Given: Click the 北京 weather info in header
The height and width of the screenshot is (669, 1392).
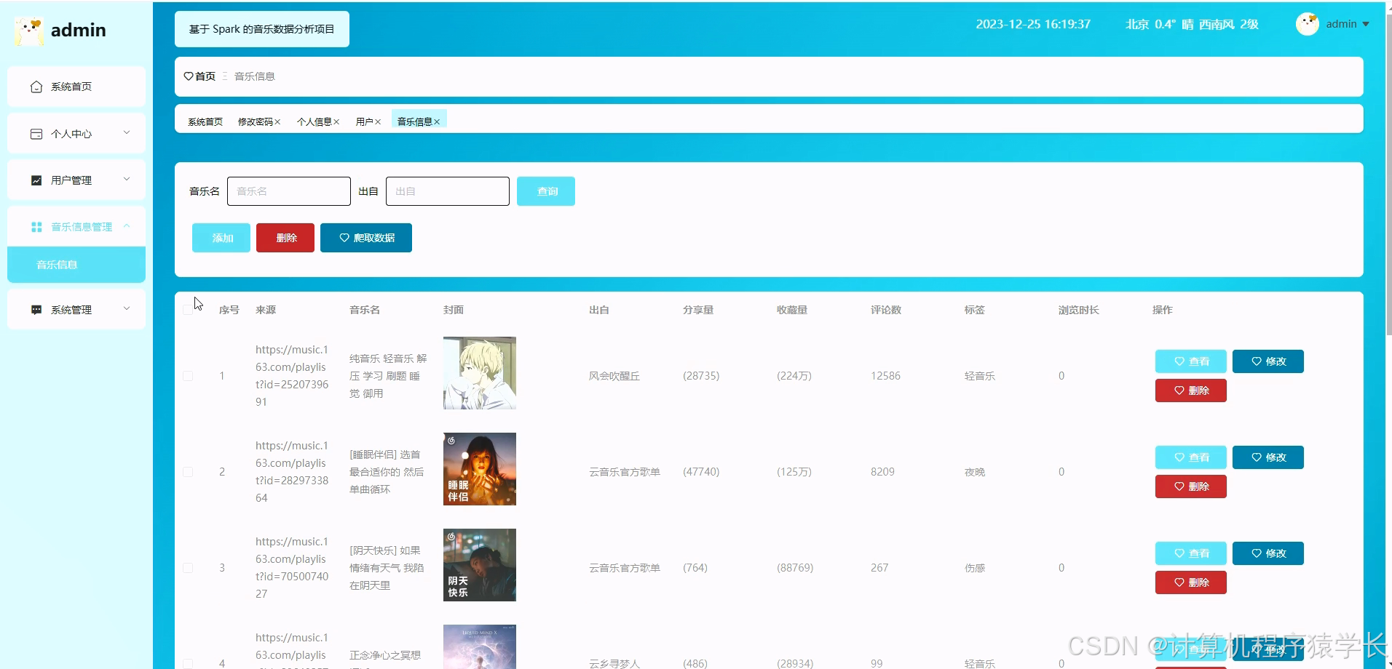Looking at the screenshot, I should click(x=1192, y=24).
